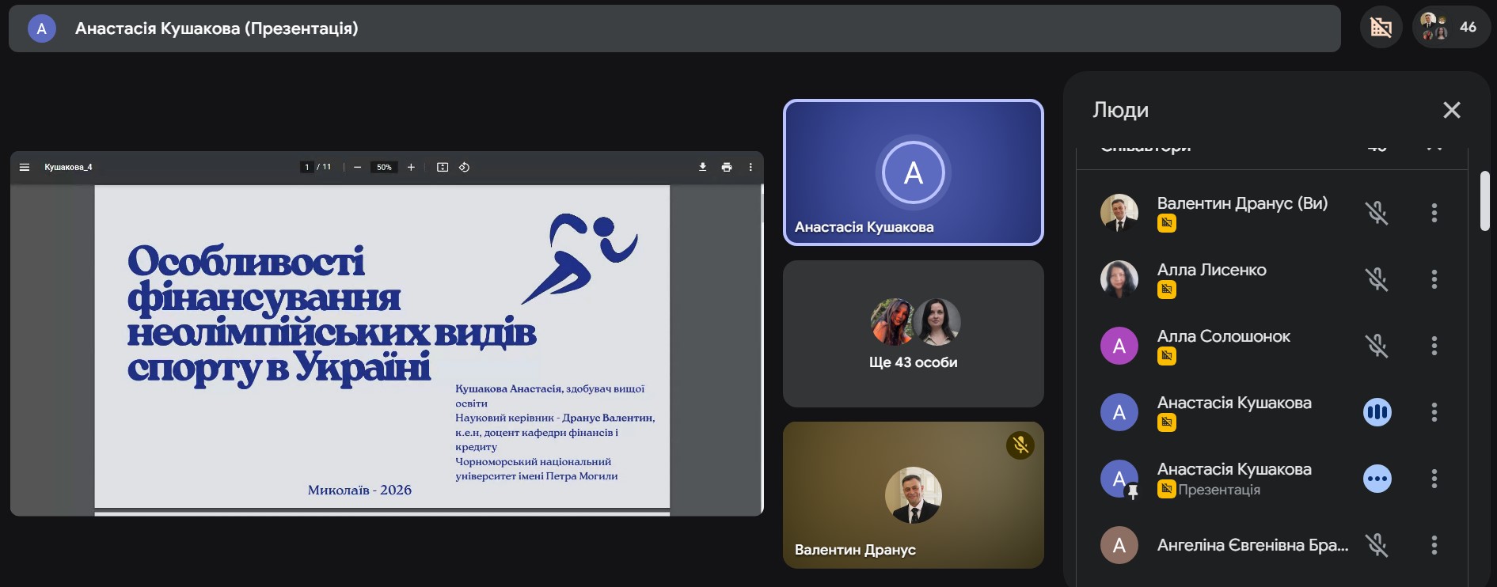Open more options for Ангеліна Євгенівна
The image size is (1497, 587).
point(1434,545)
